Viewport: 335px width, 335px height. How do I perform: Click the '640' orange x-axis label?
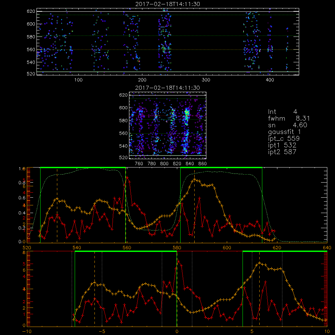click(x=327, y=248)
